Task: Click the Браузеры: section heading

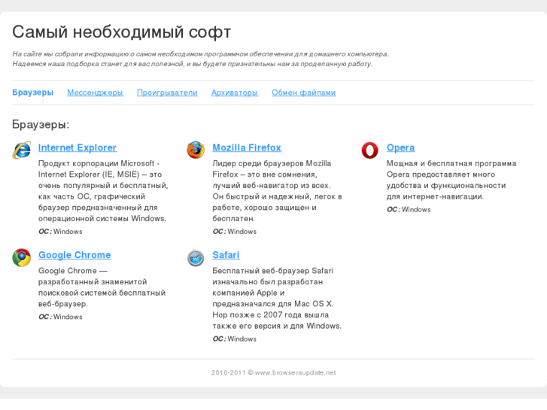Action: tap(41, 124)
